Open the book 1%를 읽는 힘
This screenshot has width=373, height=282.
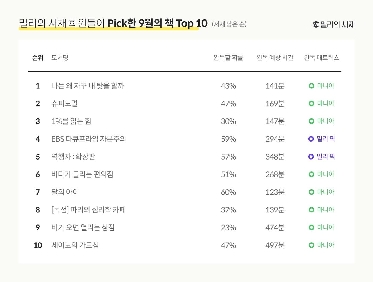[71, 121]
